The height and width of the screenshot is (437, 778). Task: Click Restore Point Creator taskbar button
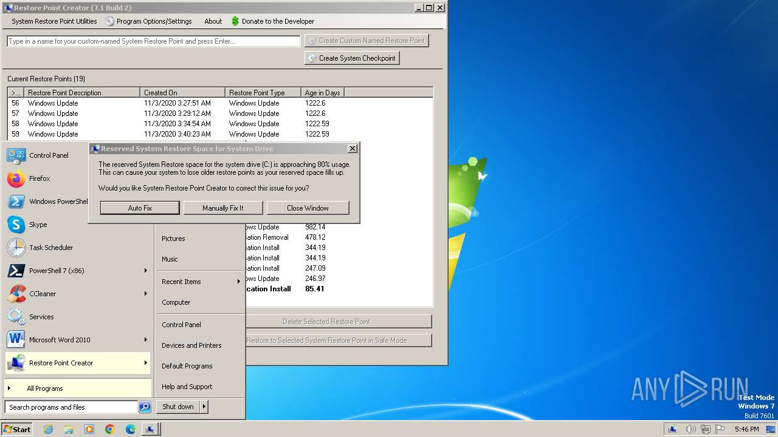coord(151,429)
